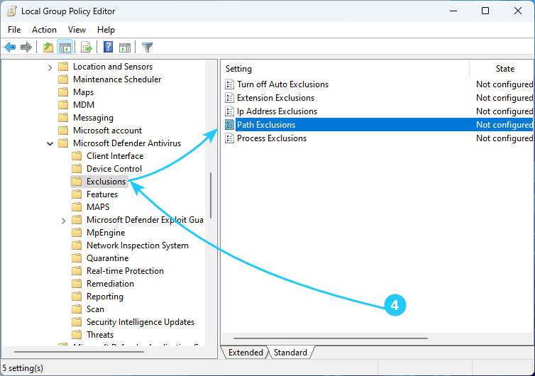Expand the Location and Sensors node
Image resolution: width=535 pixels, height=376 pixels.
(50, 67)
